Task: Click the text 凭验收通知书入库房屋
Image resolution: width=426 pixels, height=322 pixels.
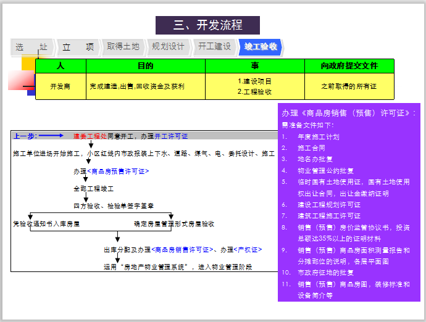Action: pos(46,224)
